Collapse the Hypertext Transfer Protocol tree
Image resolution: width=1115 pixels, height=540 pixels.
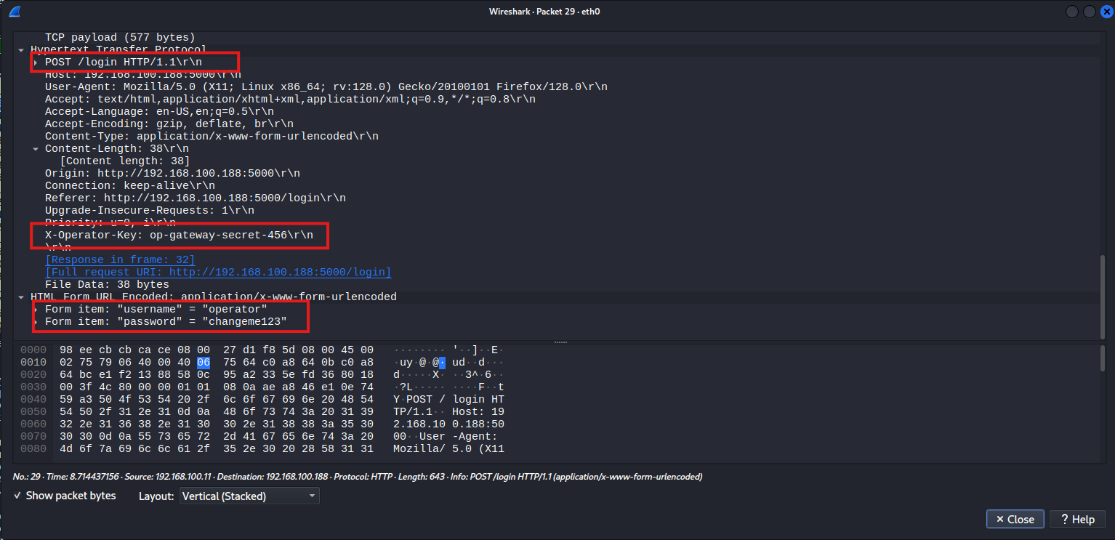(x=21, y=49)
